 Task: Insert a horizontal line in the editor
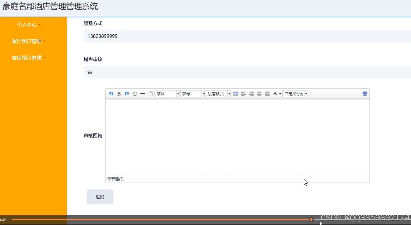pos(143,94)
